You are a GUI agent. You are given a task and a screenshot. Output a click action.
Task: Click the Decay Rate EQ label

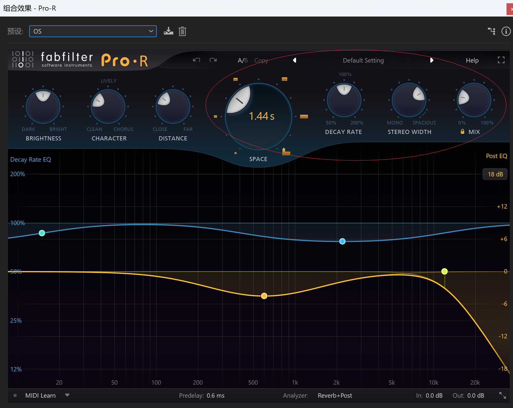coord(31,160)
